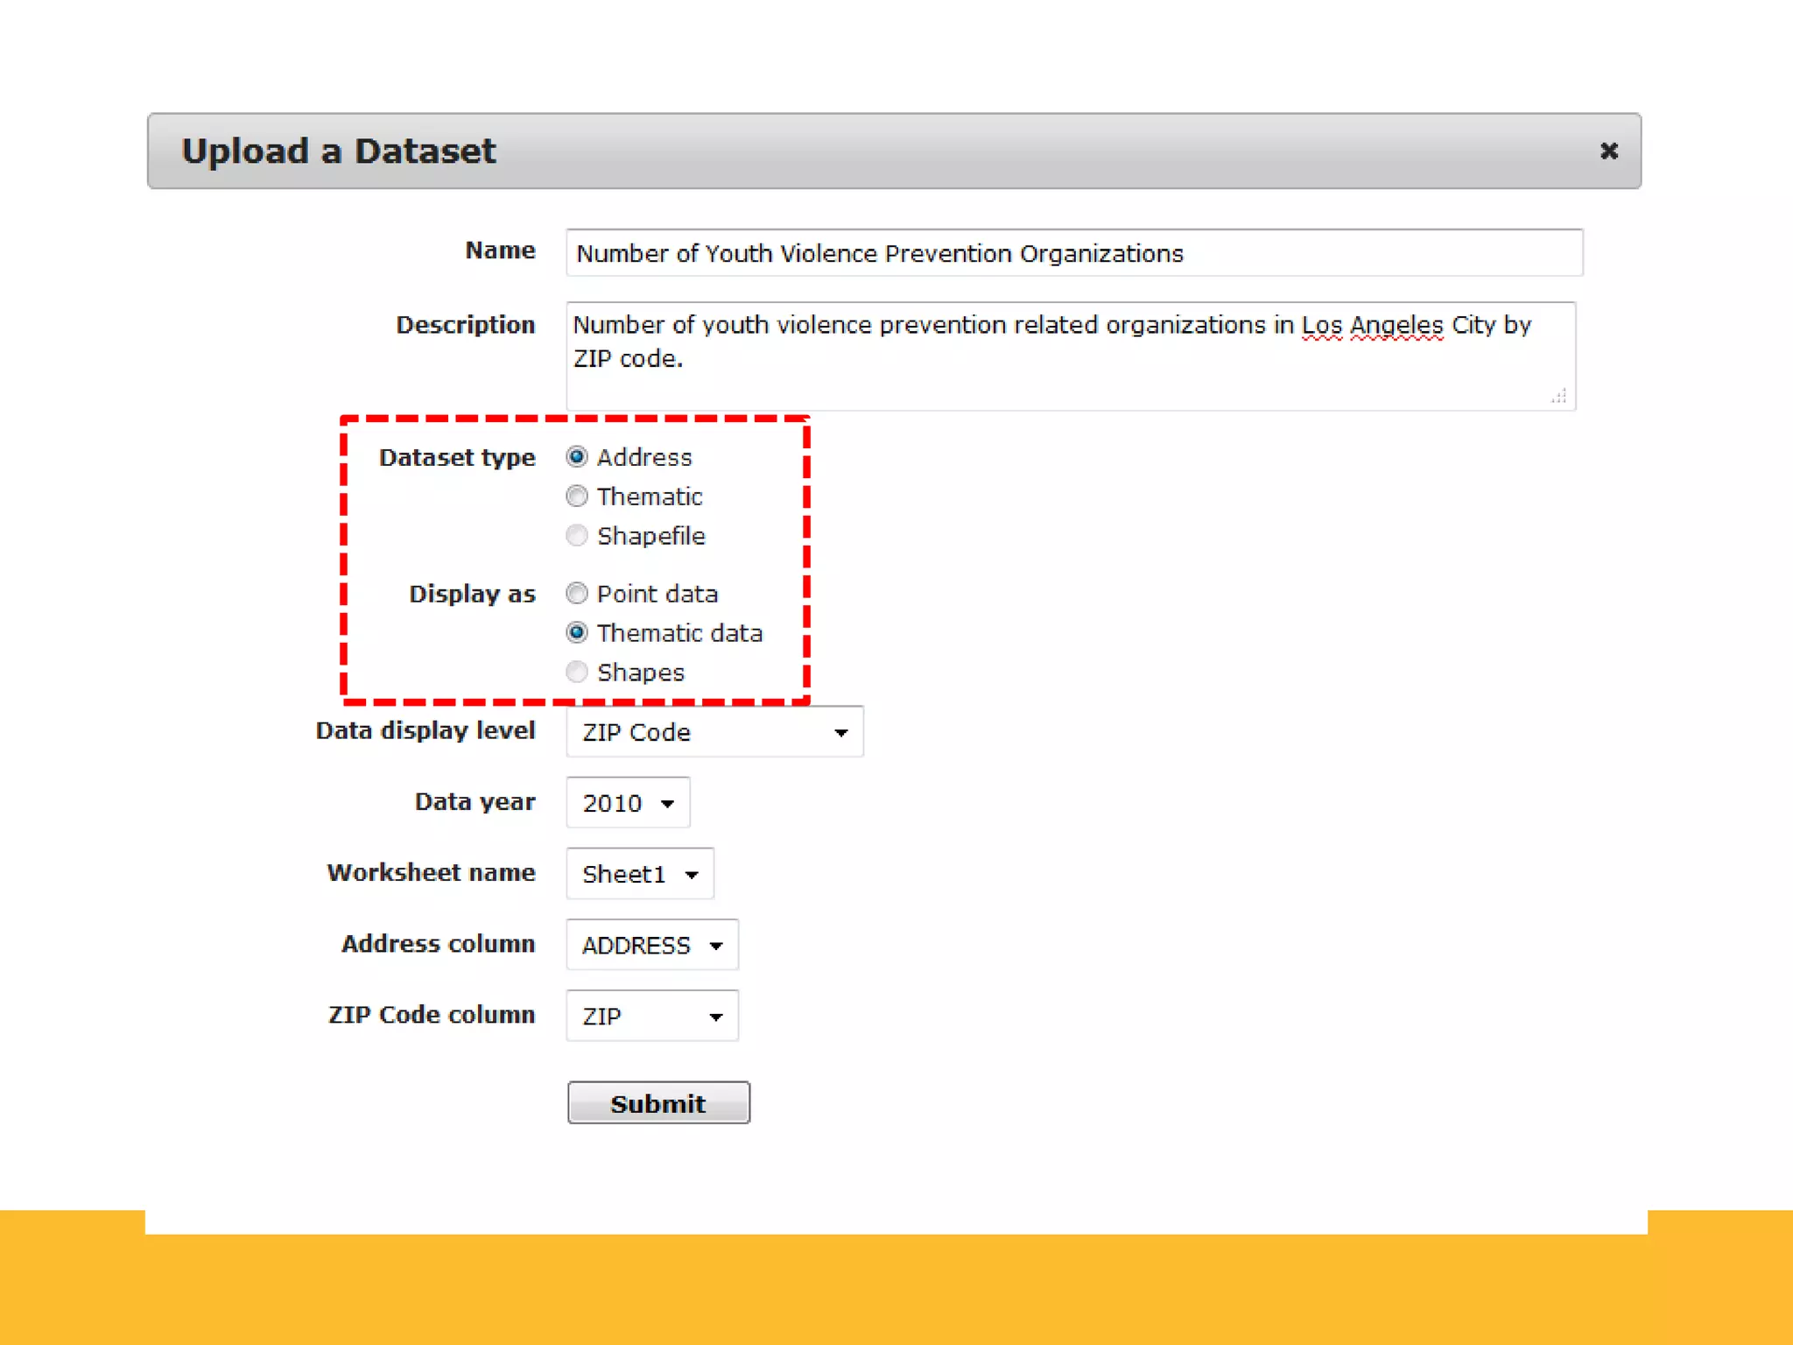Click the 2010 dropdown arrow
This screenshot has width=1793, height=1345.
click(x=668, y=803)
